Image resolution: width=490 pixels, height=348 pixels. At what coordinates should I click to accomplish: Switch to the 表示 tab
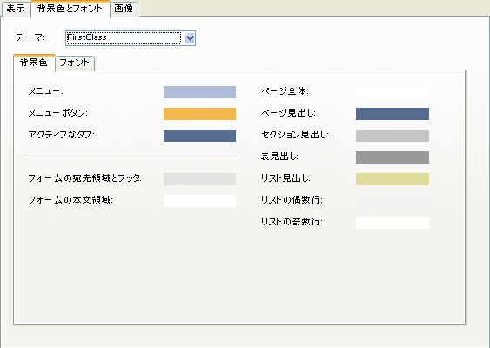click(x=16, y=9)
